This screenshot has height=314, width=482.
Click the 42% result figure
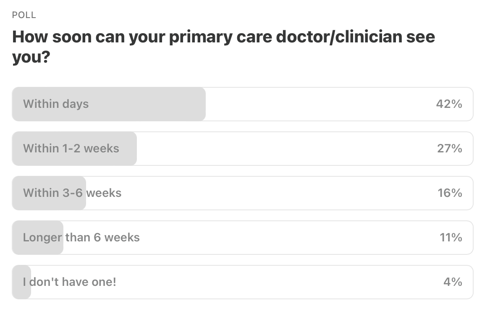coord(449,104)
